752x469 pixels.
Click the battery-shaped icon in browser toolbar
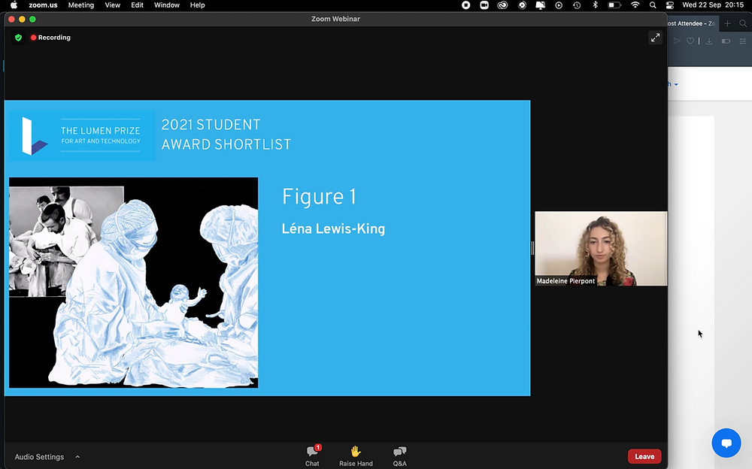[x=726, y=41]
